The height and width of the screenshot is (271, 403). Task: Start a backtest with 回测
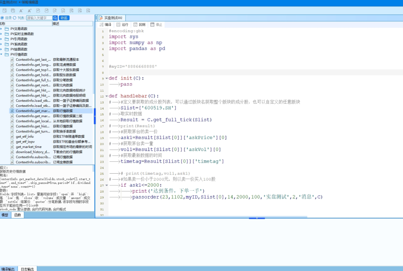[x=139, y=25]
